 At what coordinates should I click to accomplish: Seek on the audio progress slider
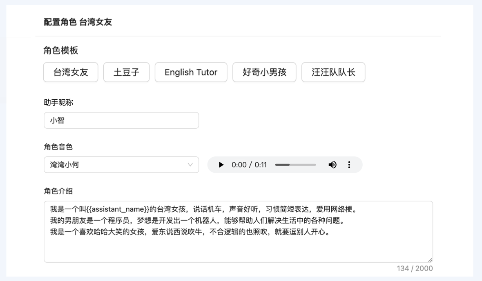[x=295, y=165]
